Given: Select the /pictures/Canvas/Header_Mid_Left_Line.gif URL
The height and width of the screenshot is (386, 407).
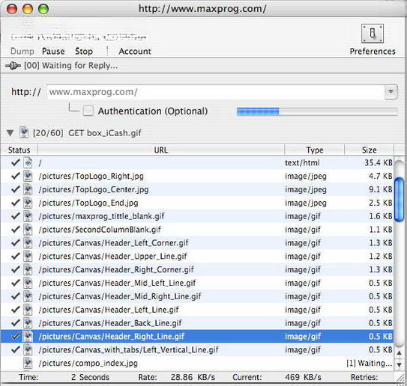Looking at the screenshot, I should (x=117, y=283).
